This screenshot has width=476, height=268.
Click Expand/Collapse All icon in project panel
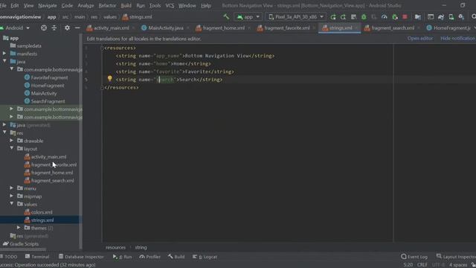click(x=54, y=28)
